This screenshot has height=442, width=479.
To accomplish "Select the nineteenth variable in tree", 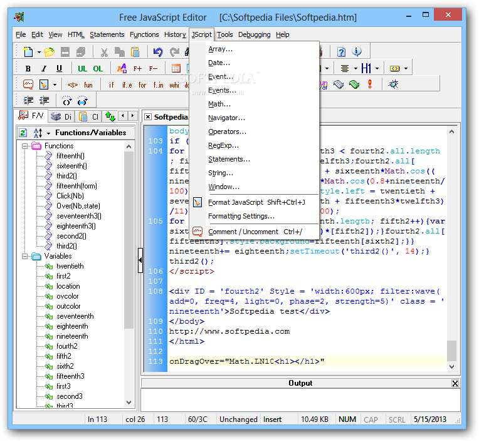I will point(72,336).
